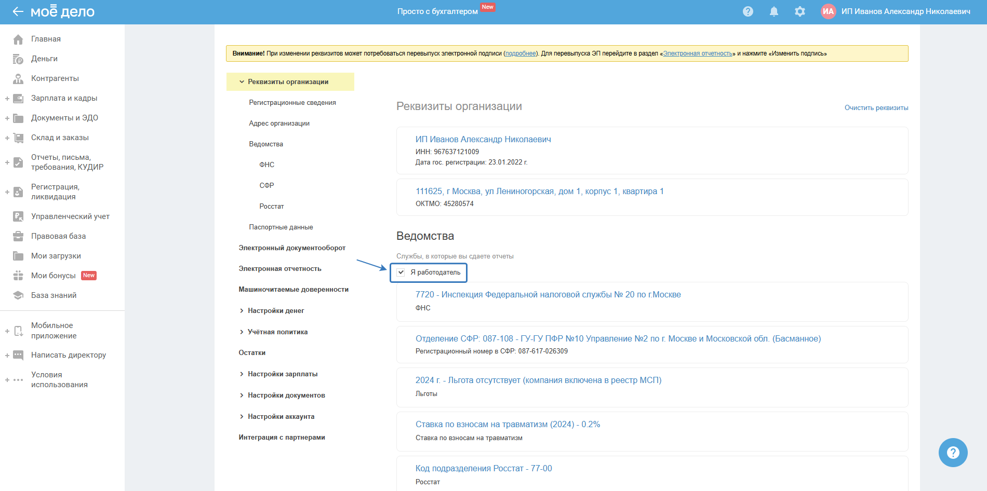Open Ставка по взносам на травматизм link
Image resolution: width=987 pixels, height=491 pixels.
pos(508,425)
